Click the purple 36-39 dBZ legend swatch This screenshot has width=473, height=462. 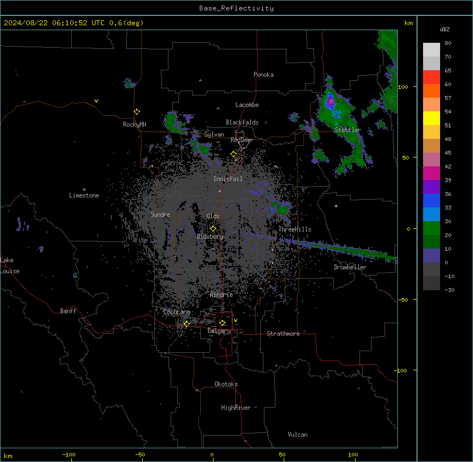pyautogui.click(x=431, y=187)
